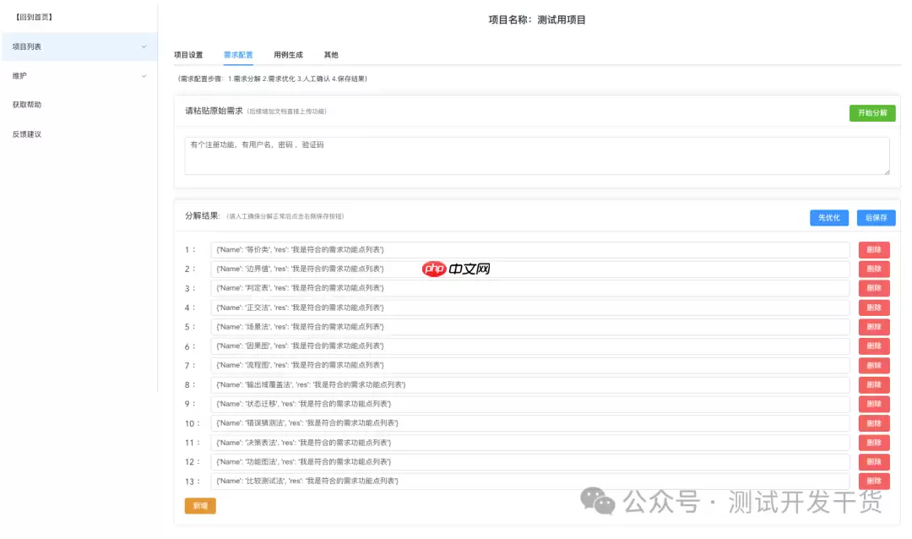Viewport: 912px width, 539px height.
Task: Click the orange 新增 button to add a row
Action: pyautogui.click(x=199, y=506)
